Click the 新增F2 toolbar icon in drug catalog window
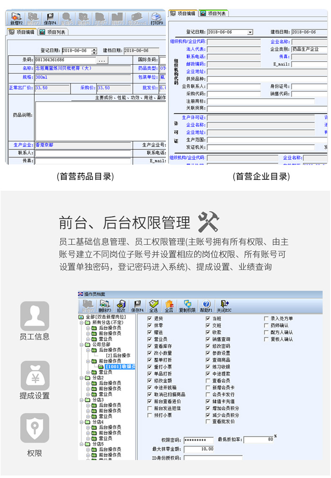The height and width of the screenshot is (478, 331). [16, 19]
